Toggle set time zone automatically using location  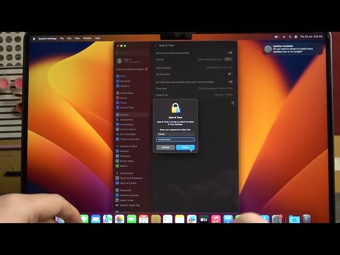pyautogui.click(x=230, y=82)
